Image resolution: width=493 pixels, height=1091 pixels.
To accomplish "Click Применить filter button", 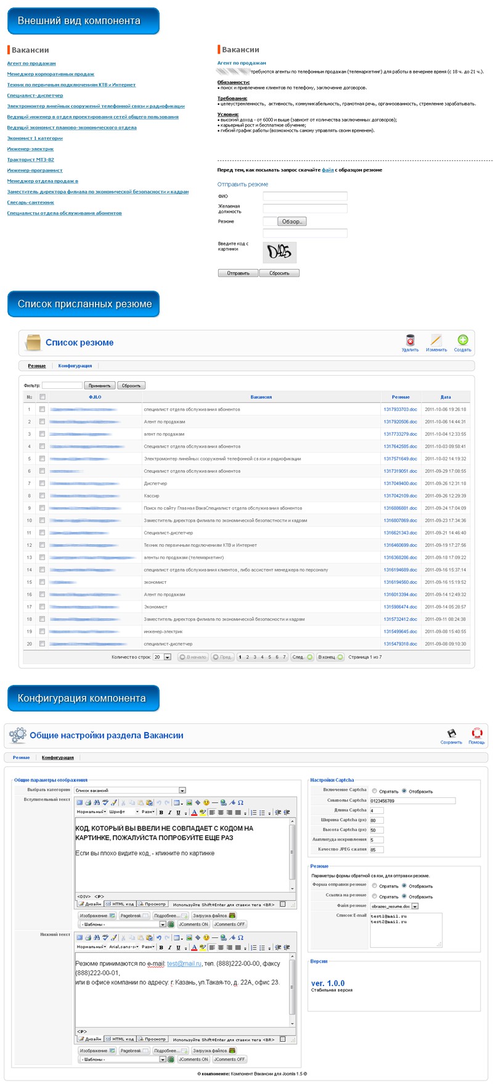I will [x=99, y=386].
